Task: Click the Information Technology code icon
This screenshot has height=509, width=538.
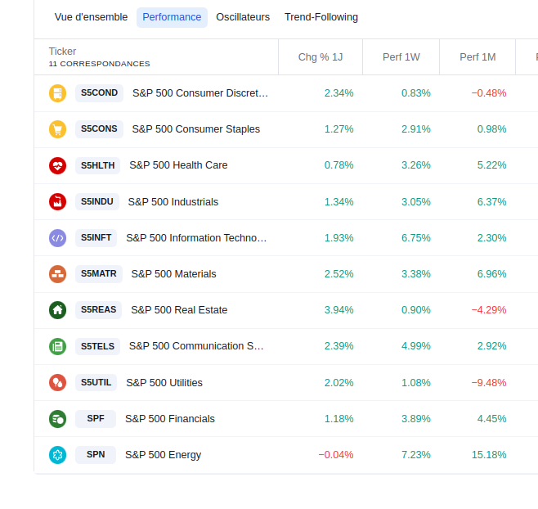Action: point(57,238)
